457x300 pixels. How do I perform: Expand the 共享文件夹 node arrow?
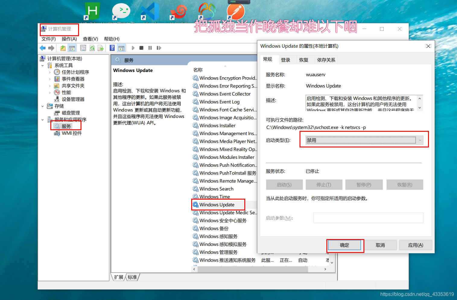50,86
